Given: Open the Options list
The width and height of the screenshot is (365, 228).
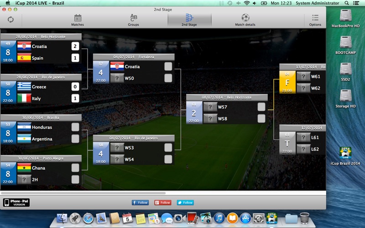Looking at the screenshot, I should [315, 20].
